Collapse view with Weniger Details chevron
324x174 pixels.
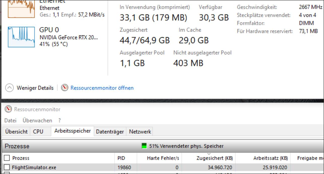(10, 88)
